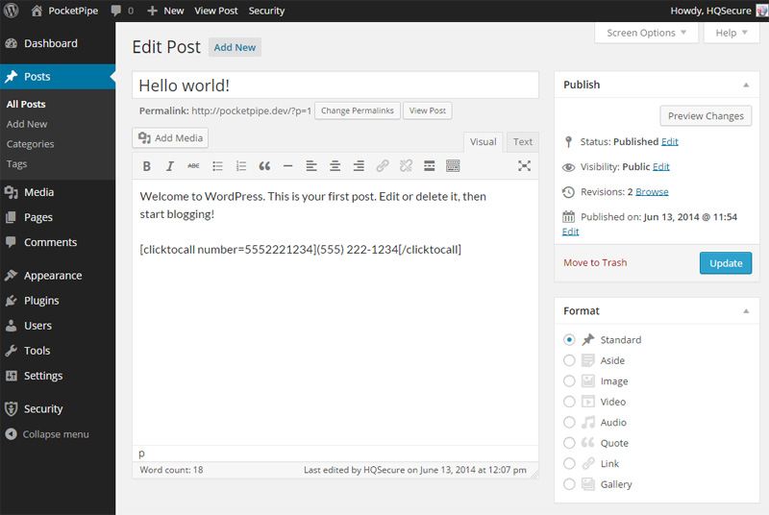The height and width of the screenshot is (515, 769).
Task: Apply italic formatting to text
Action: point(170,166)
